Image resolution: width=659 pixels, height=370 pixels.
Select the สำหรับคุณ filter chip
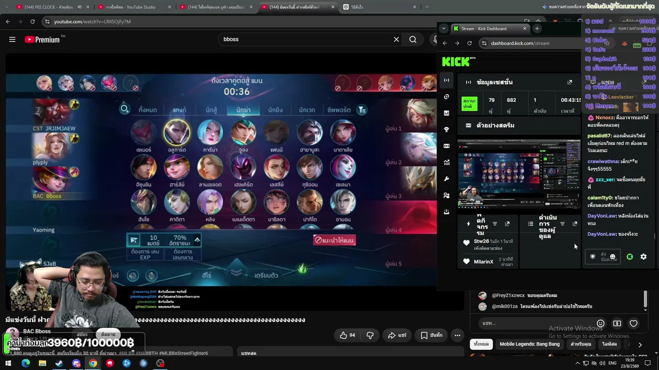[581, 344]
